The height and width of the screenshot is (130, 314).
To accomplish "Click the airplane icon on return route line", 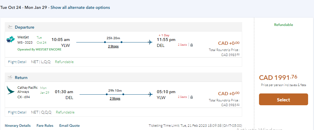I will 150,94.
